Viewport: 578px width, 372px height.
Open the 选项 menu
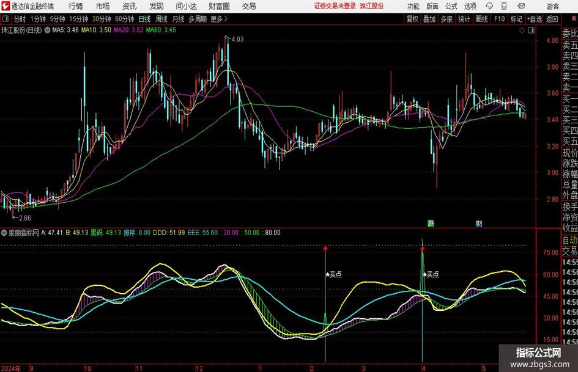coord(470,6)
